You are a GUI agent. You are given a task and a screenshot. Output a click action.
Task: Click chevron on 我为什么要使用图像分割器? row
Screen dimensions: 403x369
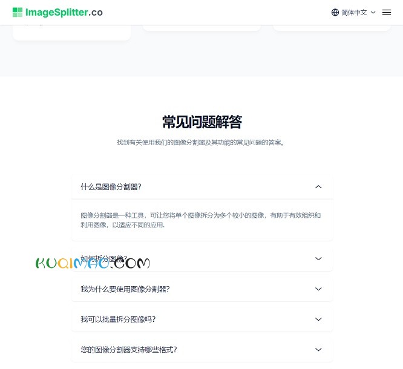tap(318, 289)
